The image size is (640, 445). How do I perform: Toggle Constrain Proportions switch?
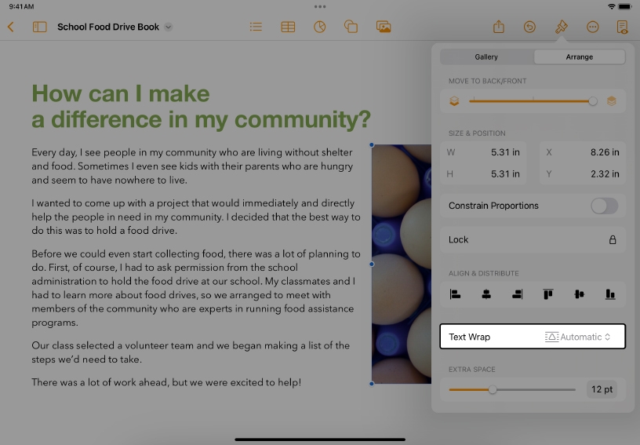pyautogui.click(x=604, y=206)
